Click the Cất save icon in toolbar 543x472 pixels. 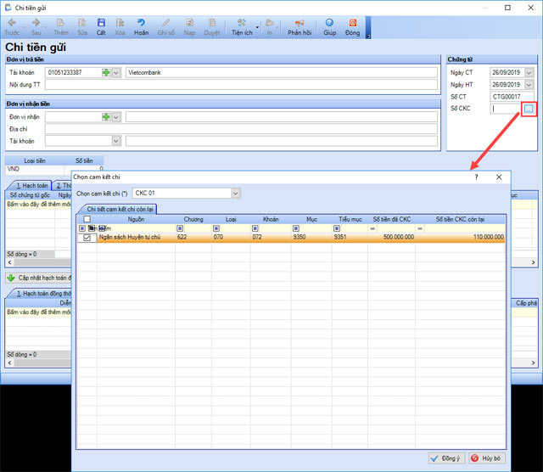pos(100,25)
